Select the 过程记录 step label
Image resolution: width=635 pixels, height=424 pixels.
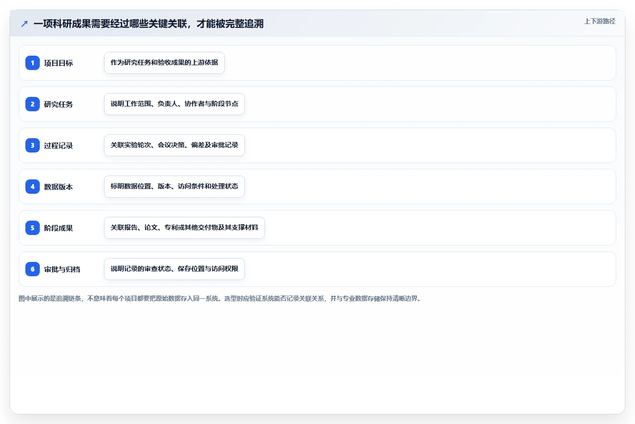coord(58,145)
